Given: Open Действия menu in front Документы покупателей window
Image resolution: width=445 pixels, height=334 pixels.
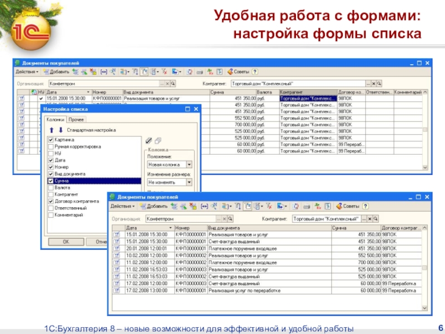Looking at the screenshot, I should point(122,207).
